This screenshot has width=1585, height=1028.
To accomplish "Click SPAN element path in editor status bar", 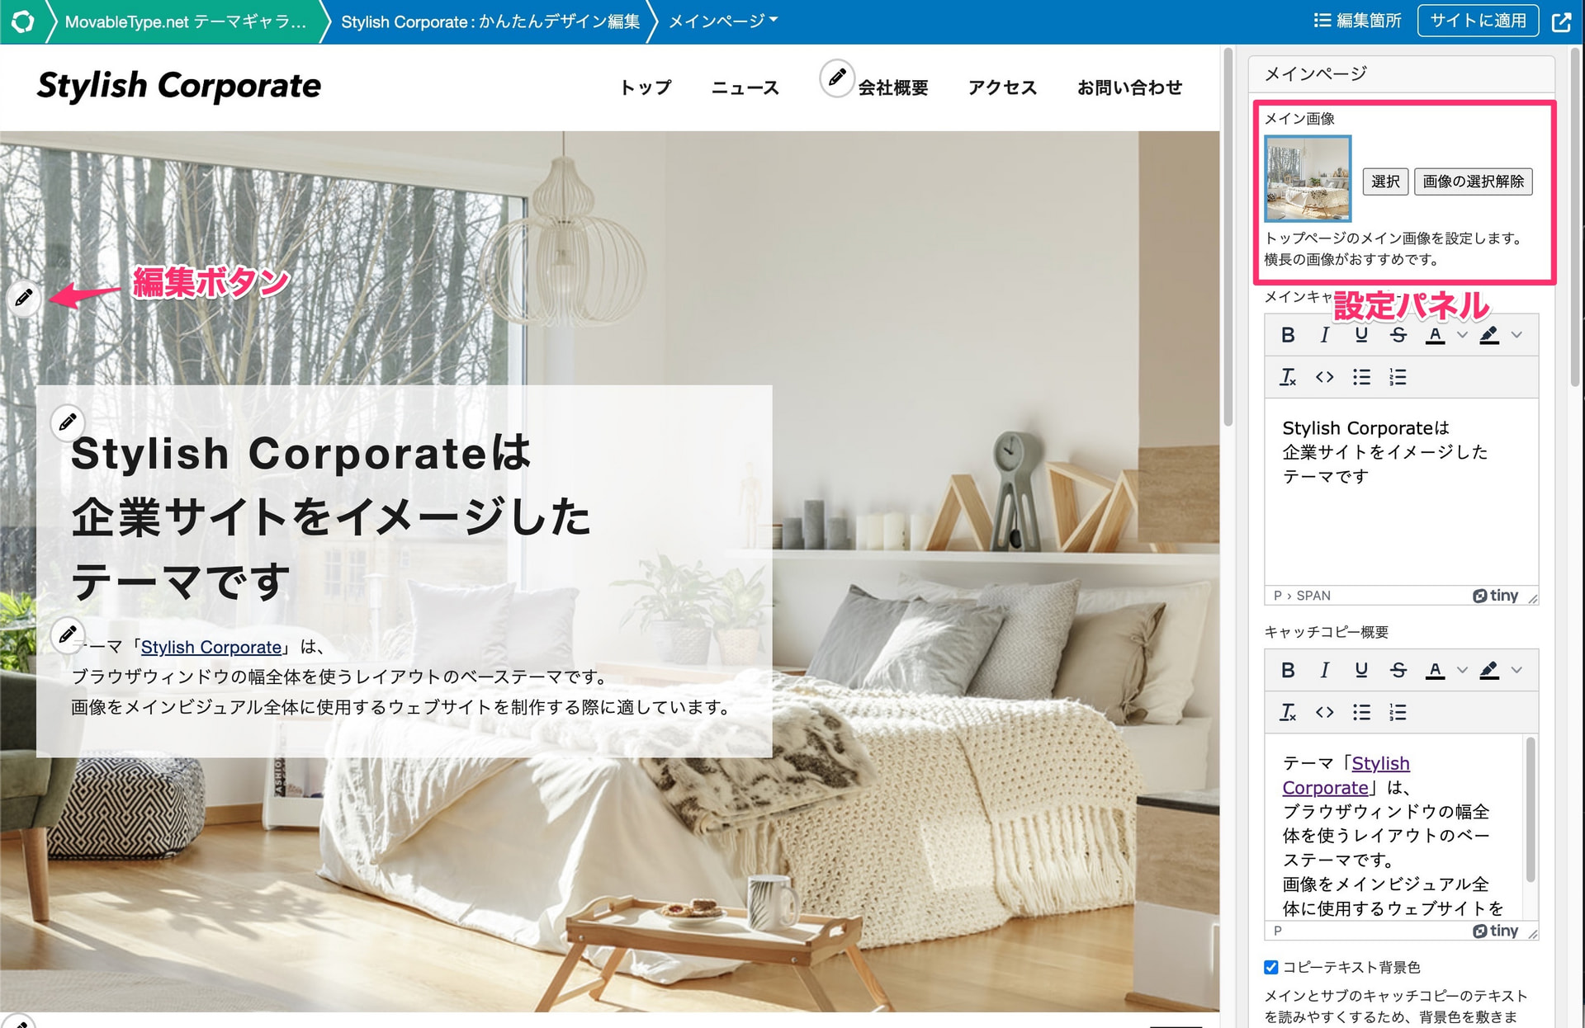I will click(x=1313, y=596).
